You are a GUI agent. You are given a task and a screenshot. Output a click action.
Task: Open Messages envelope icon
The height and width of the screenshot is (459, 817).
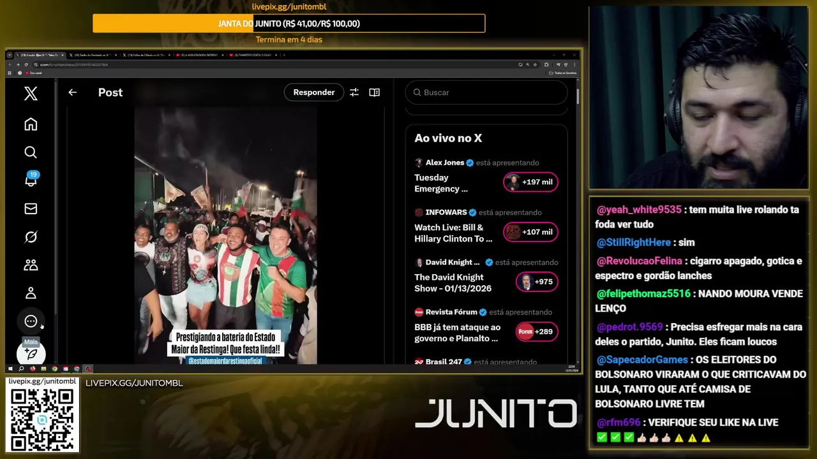pyautogui.click(x=31, y=208)
